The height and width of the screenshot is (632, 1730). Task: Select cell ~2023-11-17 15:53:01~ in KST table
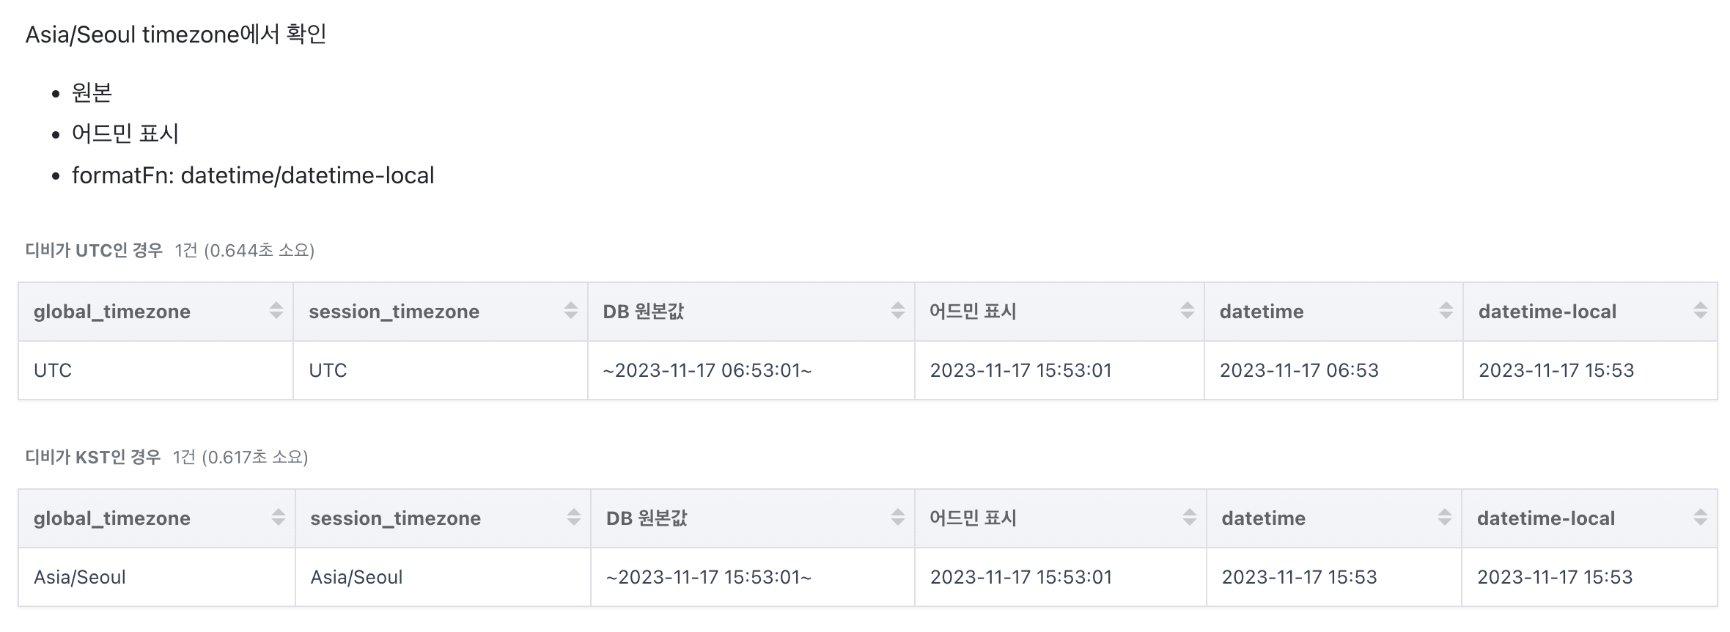pos(753,577)
